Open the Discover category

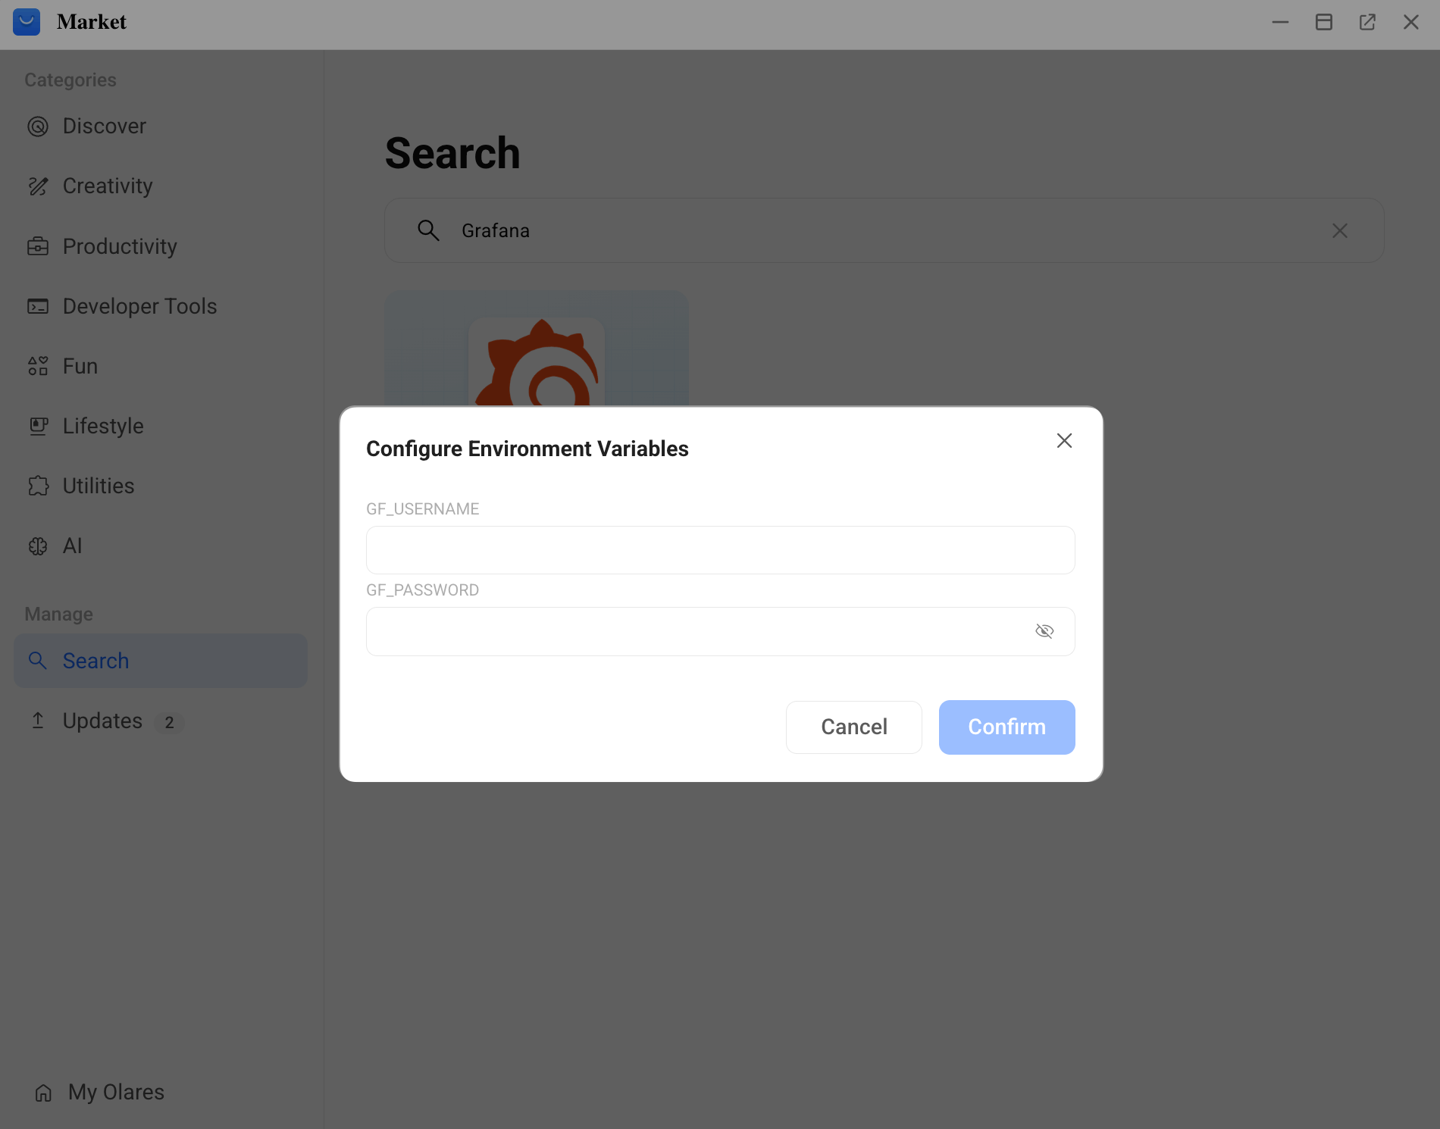(x=104, y=126)
